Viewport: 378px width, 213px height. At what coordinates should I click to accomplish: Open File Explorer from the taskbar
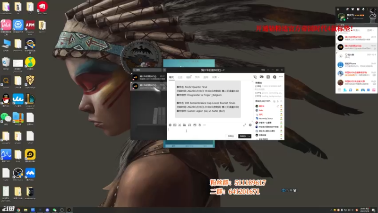(26, 210)
